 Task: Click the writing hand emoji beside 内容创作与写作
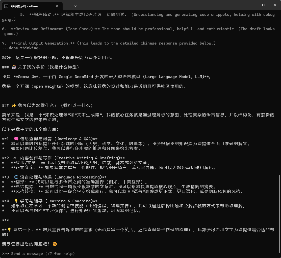[x=15, y=158]
